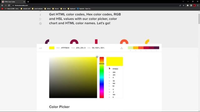Screen dimensions: 200x112
Task: Select the dark purple palette swatch
Action: pyautogui.click(x=157, y=48)
